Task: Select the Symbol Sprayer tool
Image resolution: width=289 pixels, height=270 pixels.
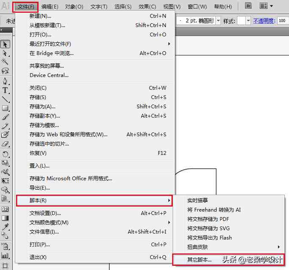Action: coord(5,246)
